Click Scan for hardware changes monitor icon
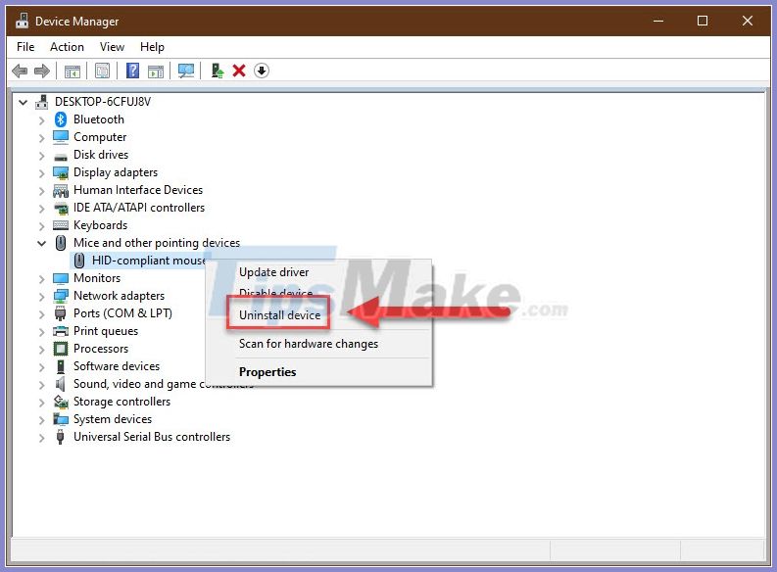 click(x=186, y=71)
